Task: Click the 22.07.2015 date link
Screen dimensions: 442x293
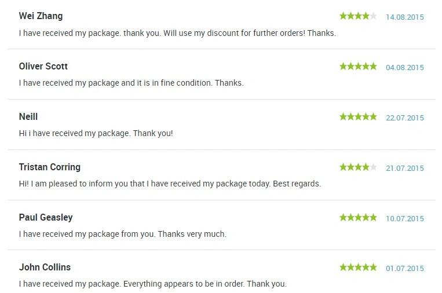Action: (x=405, y=118)
